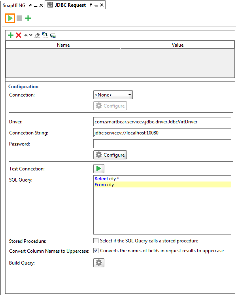Add assertion with top green plus icon
The width and height of the screenshot is (236, 295).
click(x=28, y=18)
